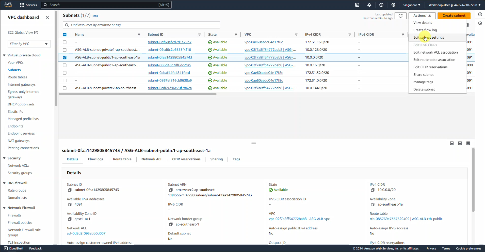Open the Services grid menu
The width and height of the screenshot is (485, 252).
pos(28,5)
